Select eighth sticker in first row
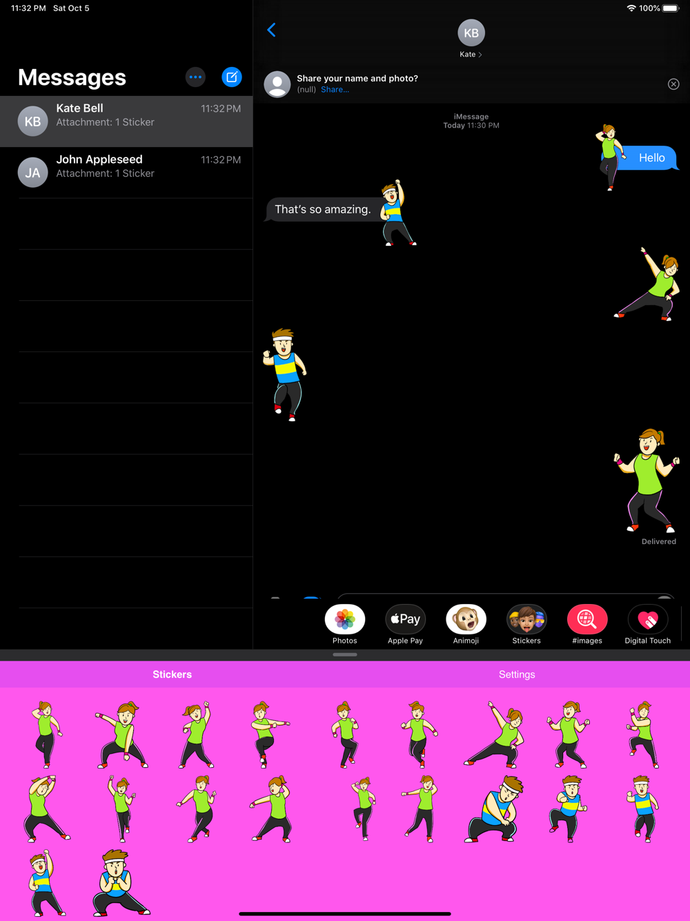Screen dimensions: 690x921 point(569,735)
